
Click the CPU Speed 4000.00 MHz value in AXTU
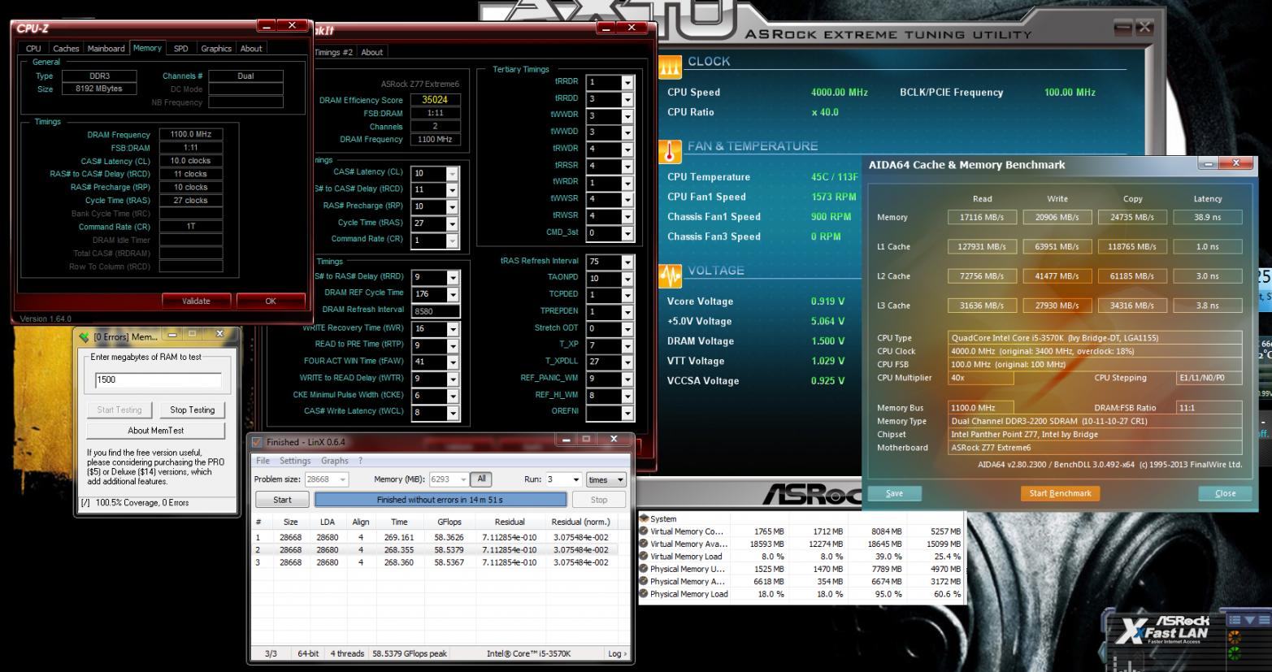(840, 93)
